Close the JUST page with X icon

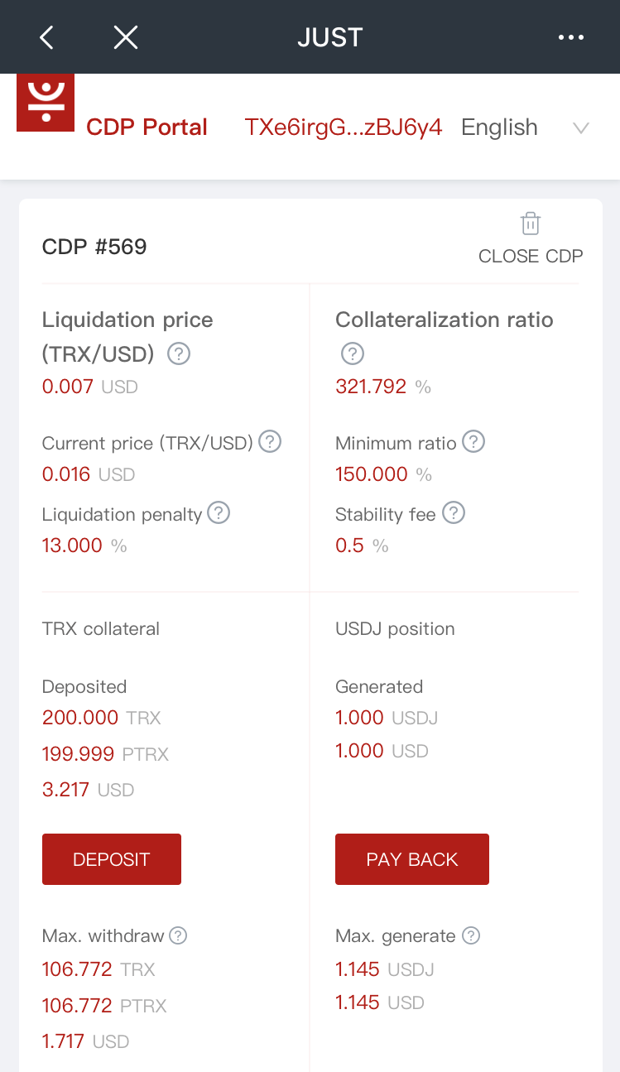125,37
